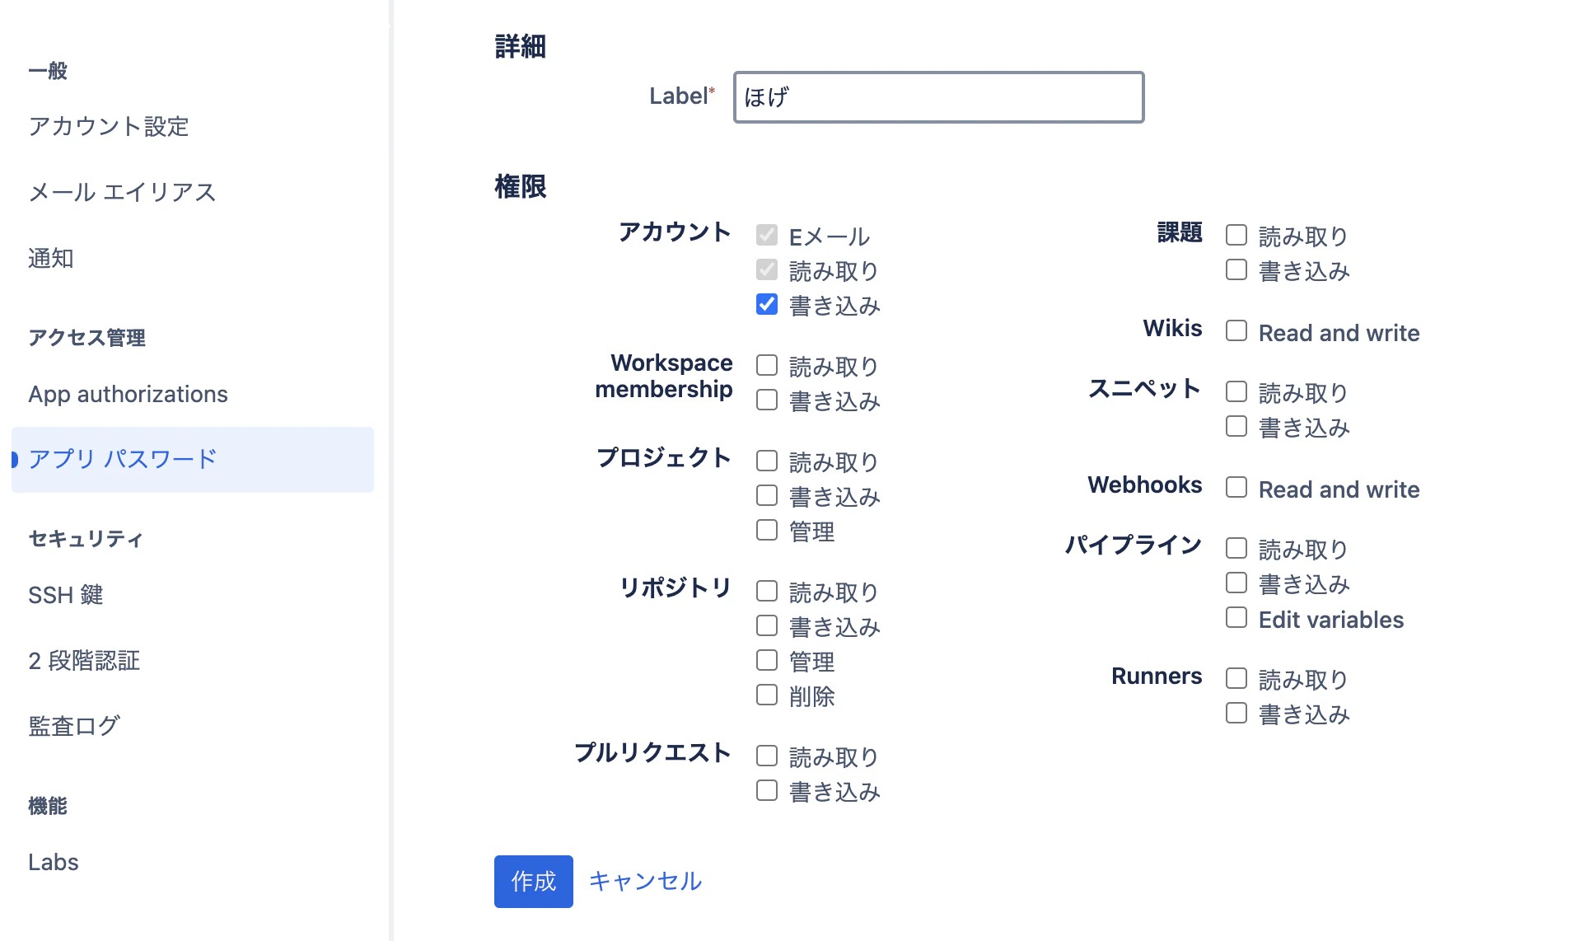Open 2 段階認証 settings

84,660
